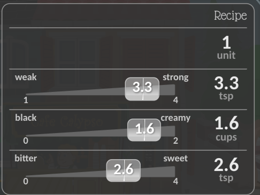Click the 3.3 tsp coffee readout
This screenshot has width=260, height=195.
226,88
